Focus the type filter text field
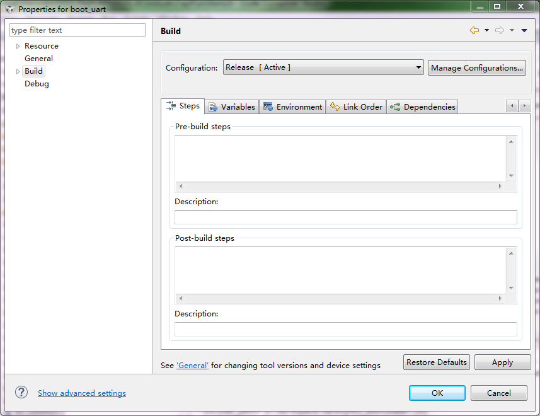This screenshot has width=540, height=416. click(x=78, y=30)
